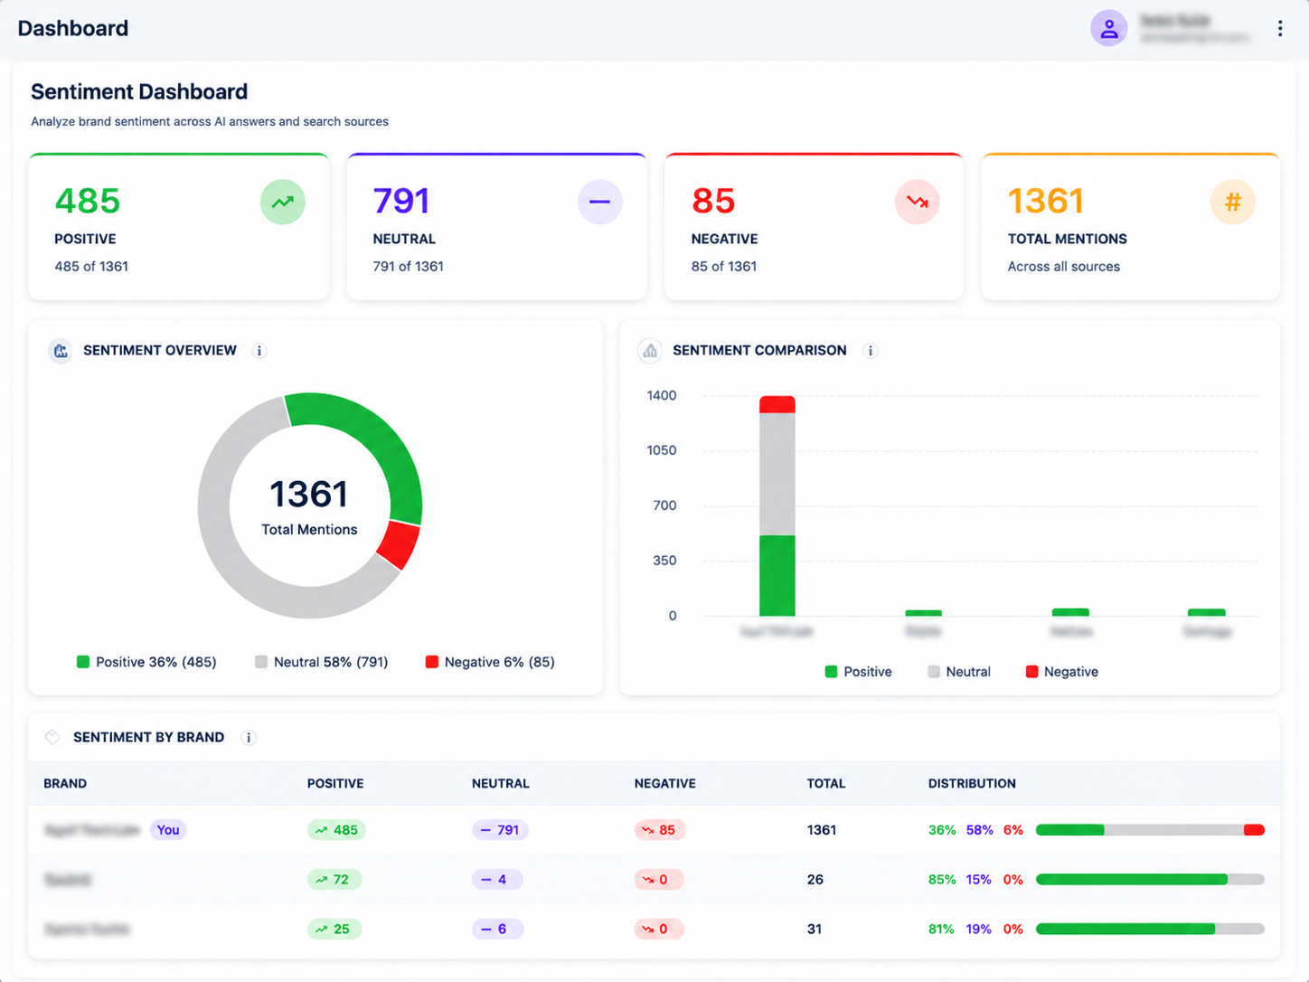
Task: Click the 'You' badge in the first brand row
Action: click(x=168, y=830)
